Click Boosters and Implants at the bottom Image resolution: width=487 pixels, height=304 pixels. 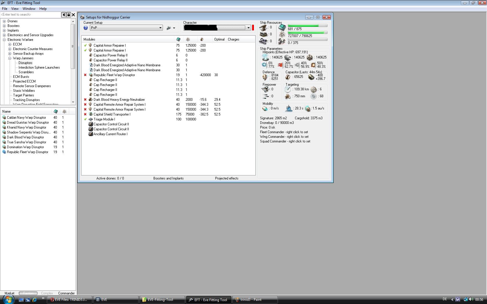click(168, 178)
